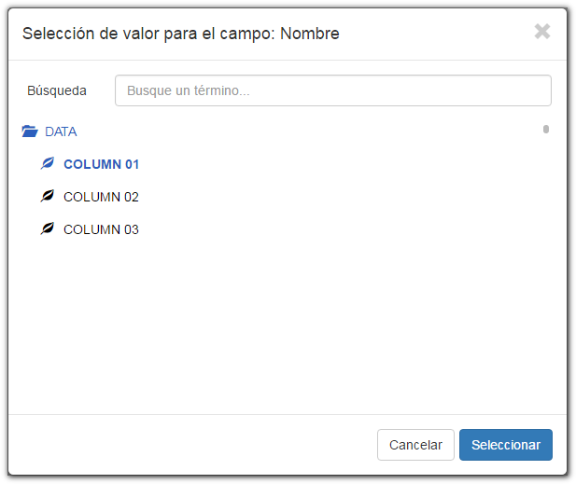Close the value selection dialog with X
This screenshot has width=576, height=484.
coord(542,32)
